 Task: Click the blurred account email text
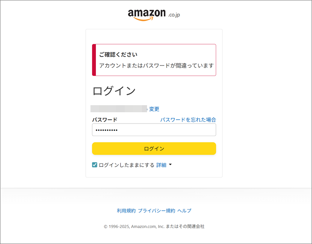(x=119, y=109)
